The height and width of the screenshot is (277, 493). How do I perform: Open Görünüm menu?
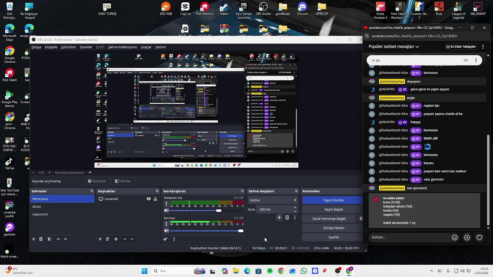click(68, 47)
